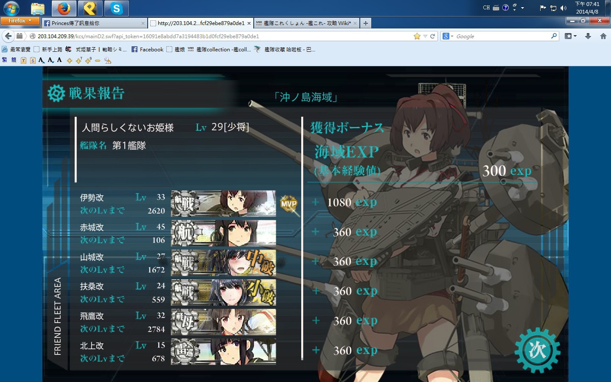Select the 扶桑改 ship banner

coord(224,292)
